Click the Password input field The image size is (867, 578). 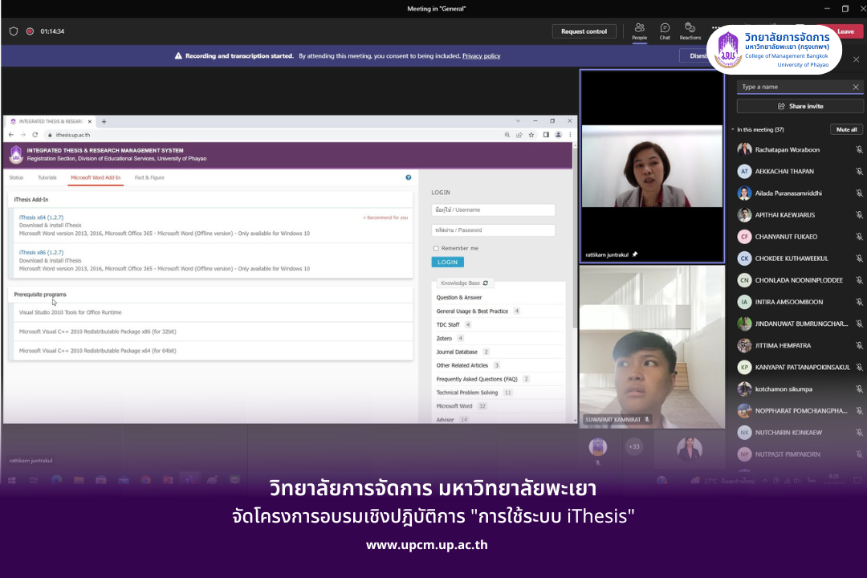pos(493,230)
